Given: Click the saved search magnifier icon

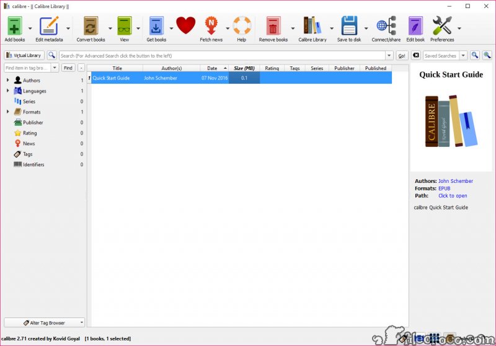Looking at the screenshot, I should click(x=475, y=55).
